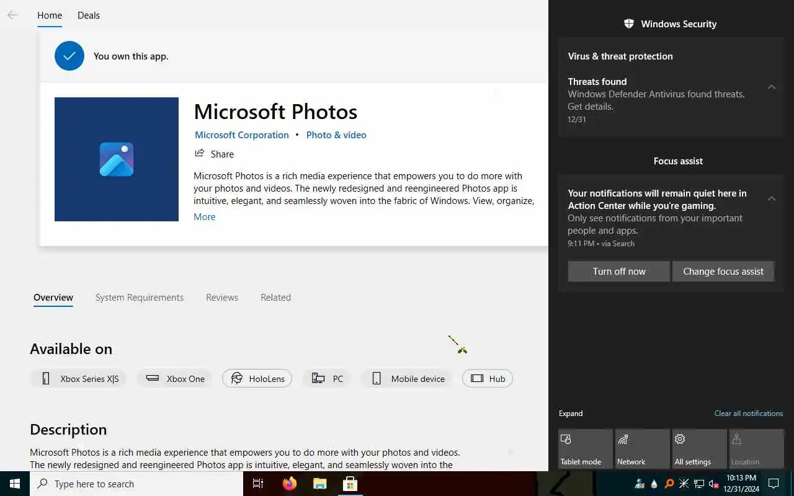Screen dimensions: 794x496
Task: Click the Xbox One console icon
Action: (152, 378)
